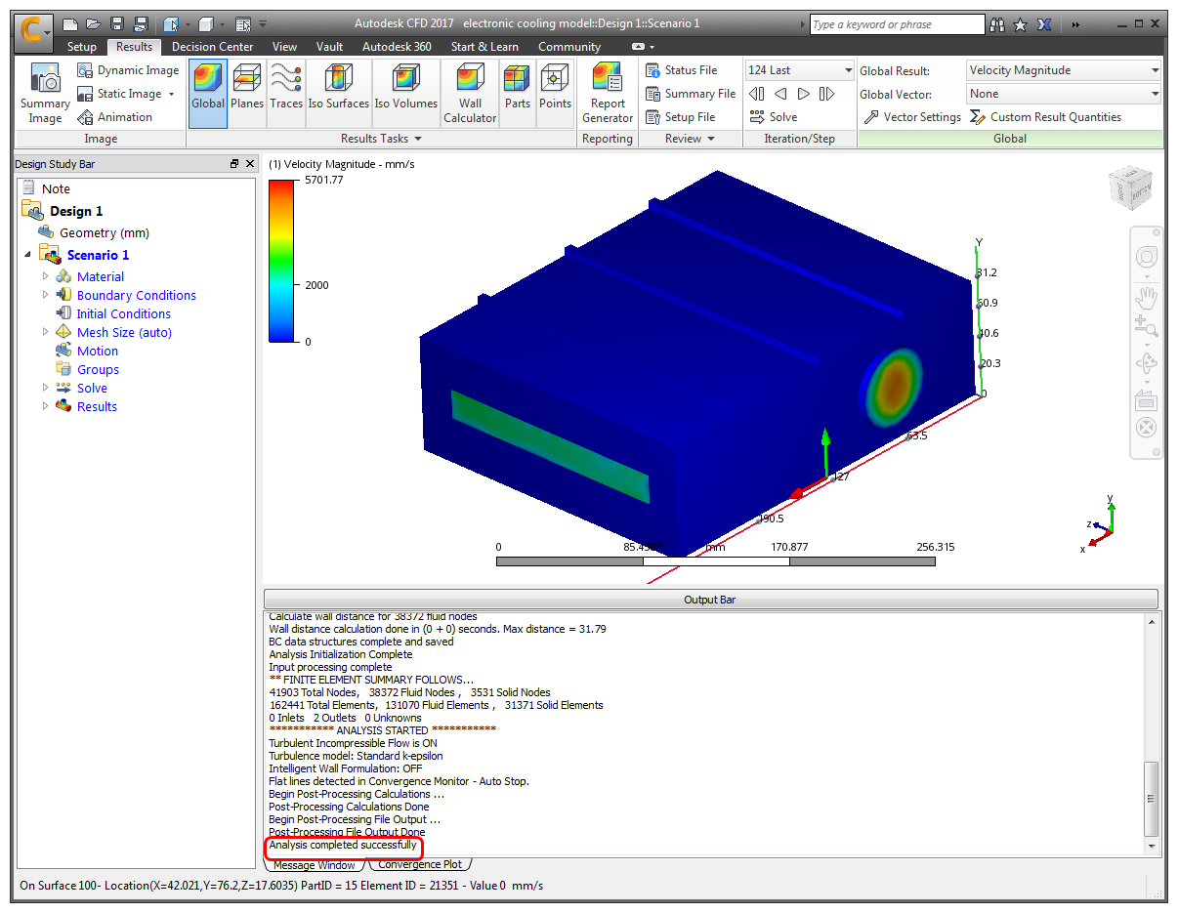Go to the first iteration step

(x=756, y=94)
